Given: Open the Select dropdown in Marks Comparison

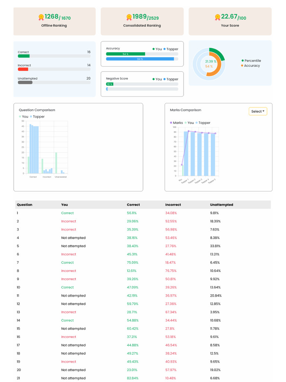Looking at the screenshot, I should pos(258,111).
